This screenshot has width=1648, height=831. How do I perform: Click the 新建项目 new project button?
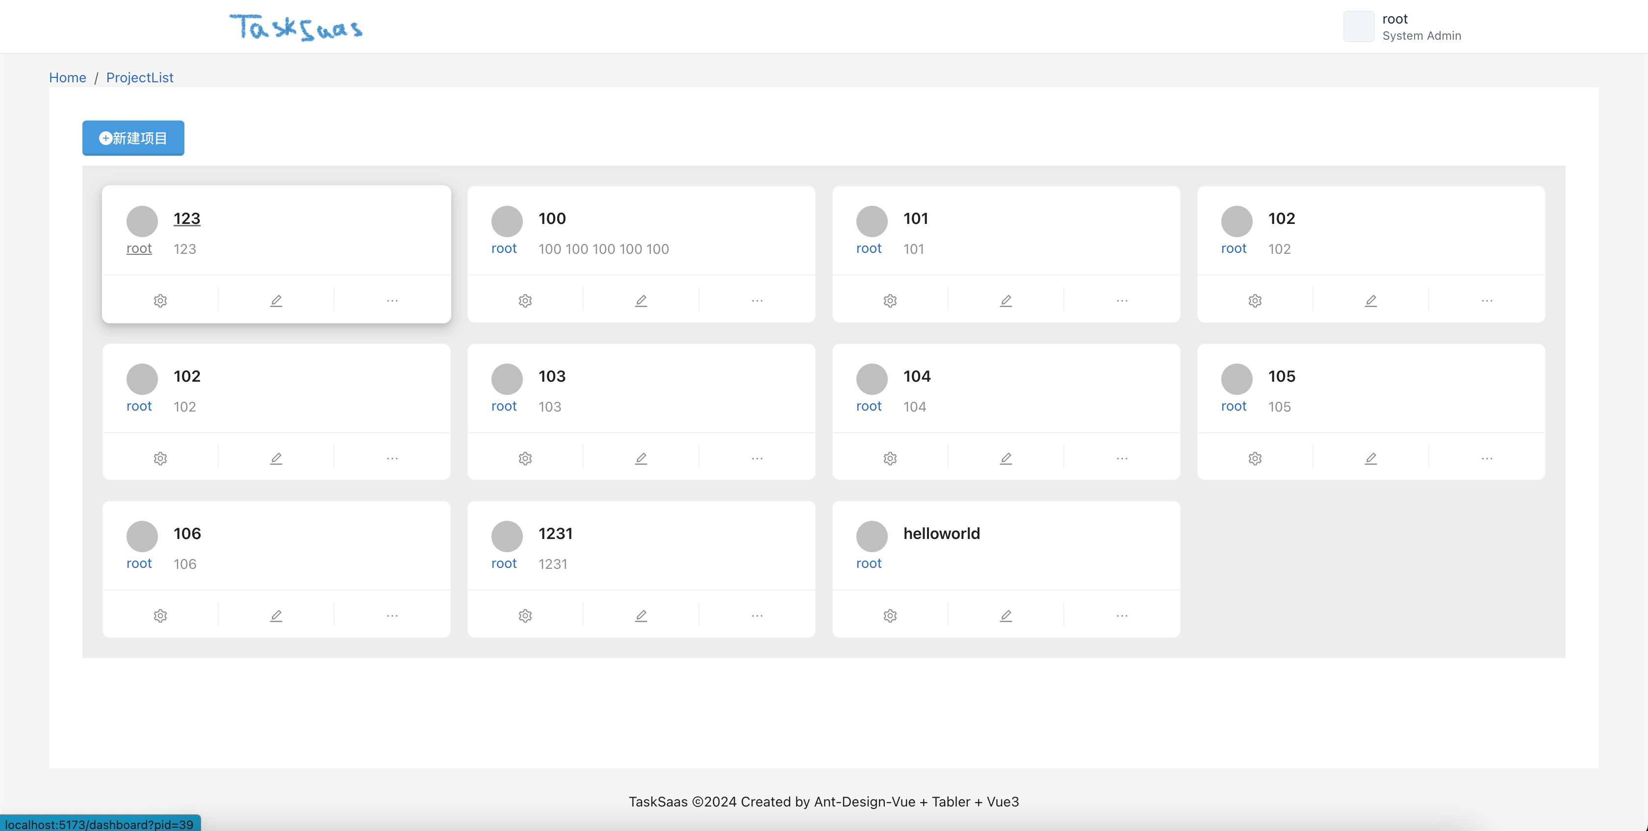tap(133, 138)
